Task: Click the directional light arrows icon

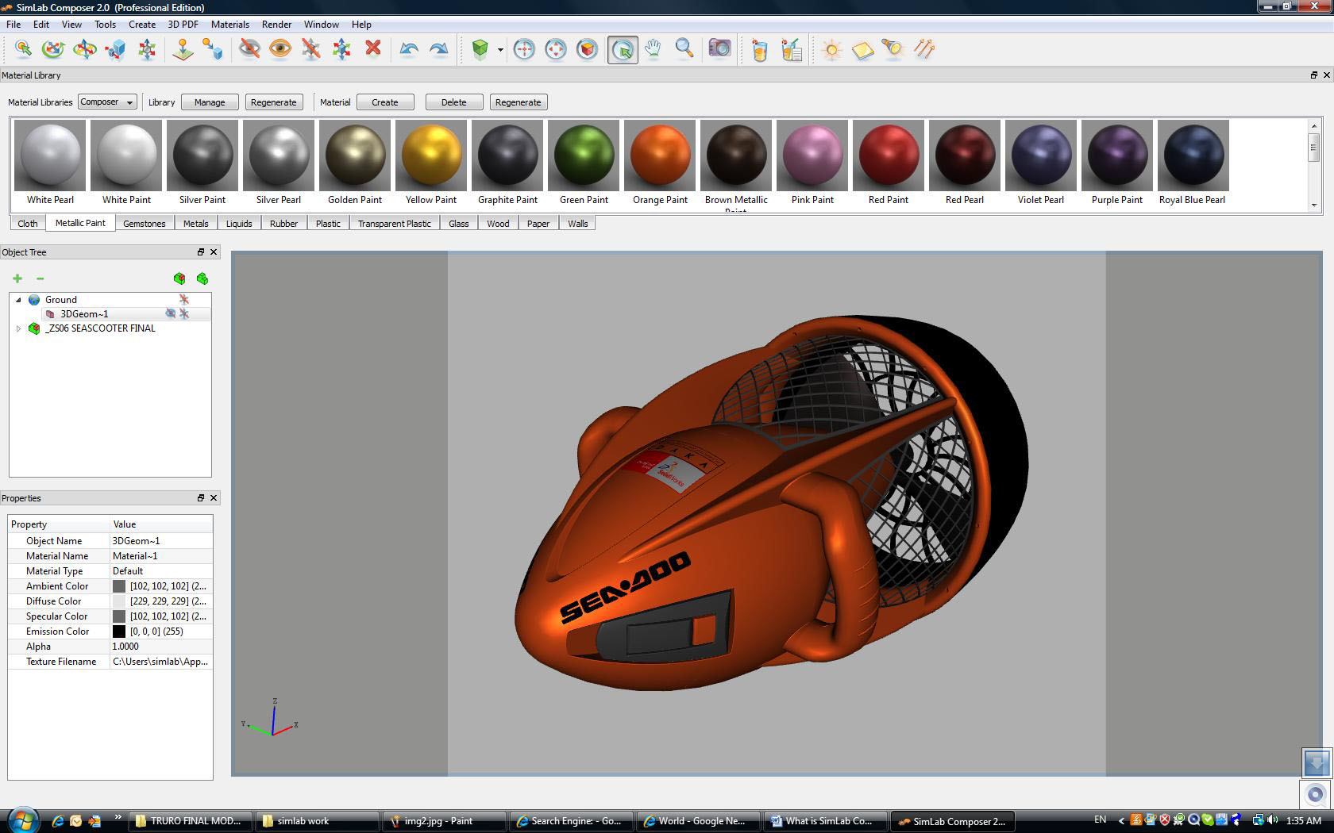Action: click(x=923, y=49)
